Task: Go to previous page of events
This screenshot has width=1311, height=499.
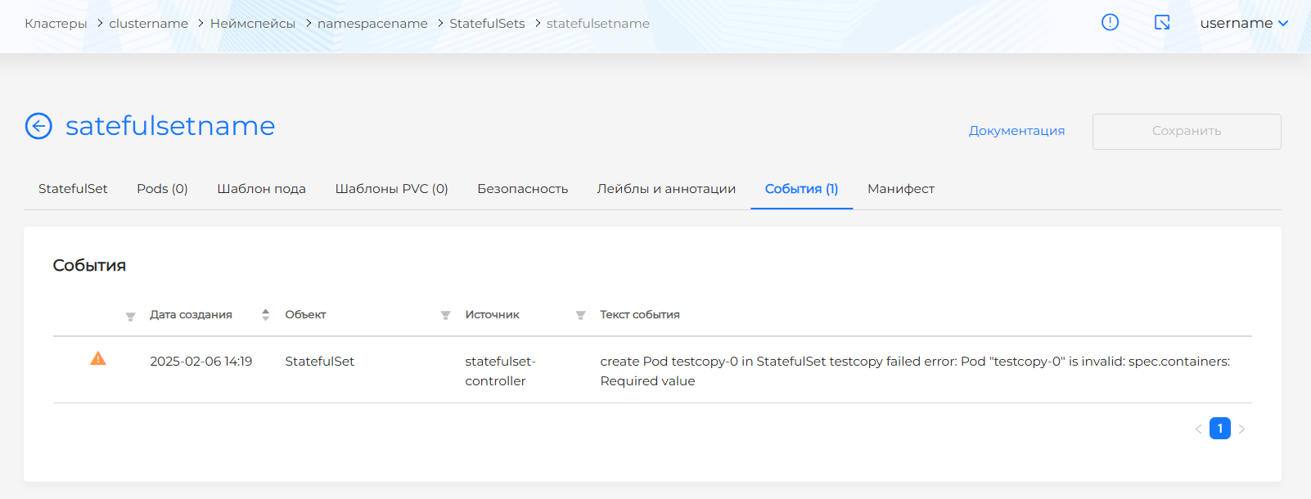Action: [x=1198, y=429]
